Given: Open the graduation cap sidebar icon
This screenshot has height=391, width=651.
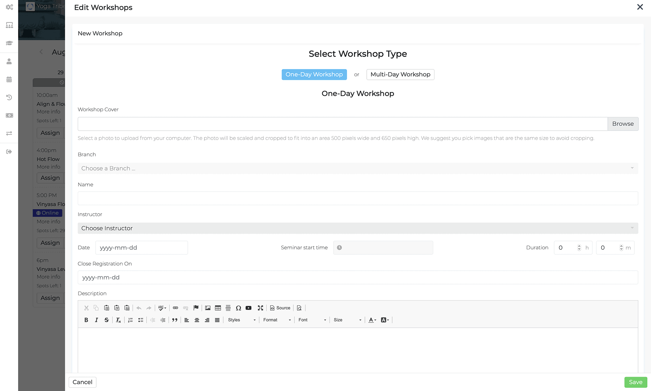Looking at the screenshot, I should [x=9, y=43].
